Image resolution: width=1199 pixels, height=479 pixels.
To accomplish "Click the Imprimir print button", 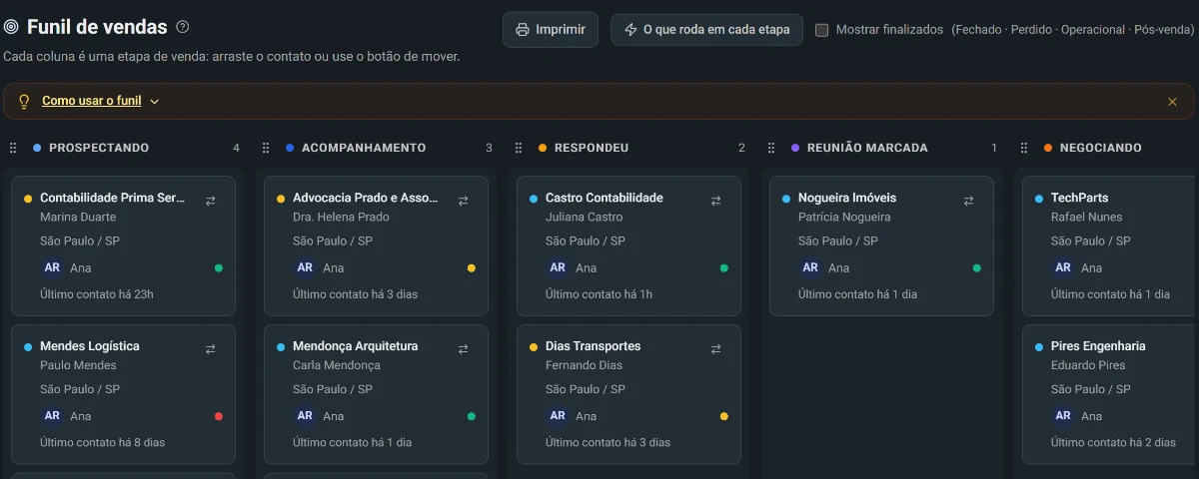I will 551,30.
